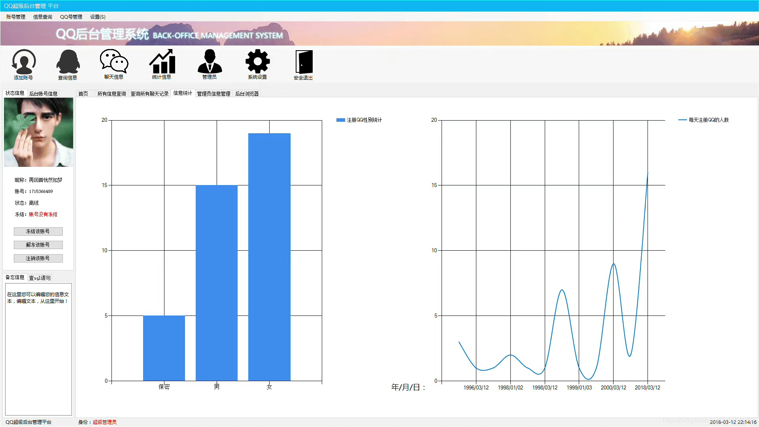The image size is (759, 427).
Task: Click the 男 bar in gender chart
Action: coord(217,283)
